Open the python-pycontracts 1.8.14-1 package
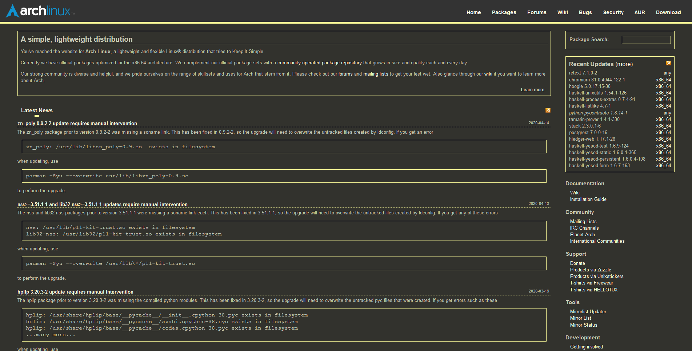The width and height of the screenshot is (692, 351). pos(598,113)
